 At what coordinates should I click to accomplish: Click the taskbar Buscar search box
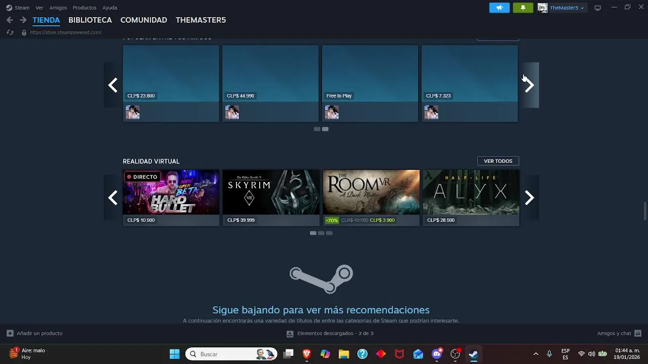click(231, 354)
